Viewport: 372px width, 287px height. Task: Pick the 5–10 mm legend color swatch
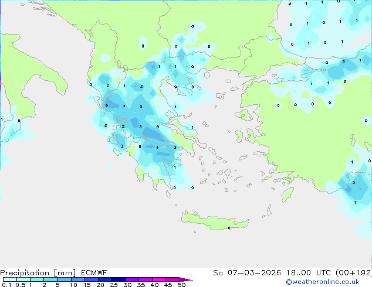click(x=64, y=279)
